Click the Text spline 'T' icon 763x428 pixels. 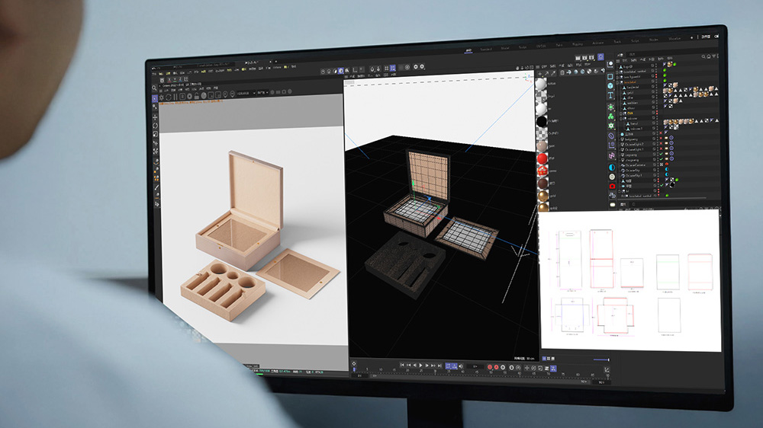pos(610,95)
